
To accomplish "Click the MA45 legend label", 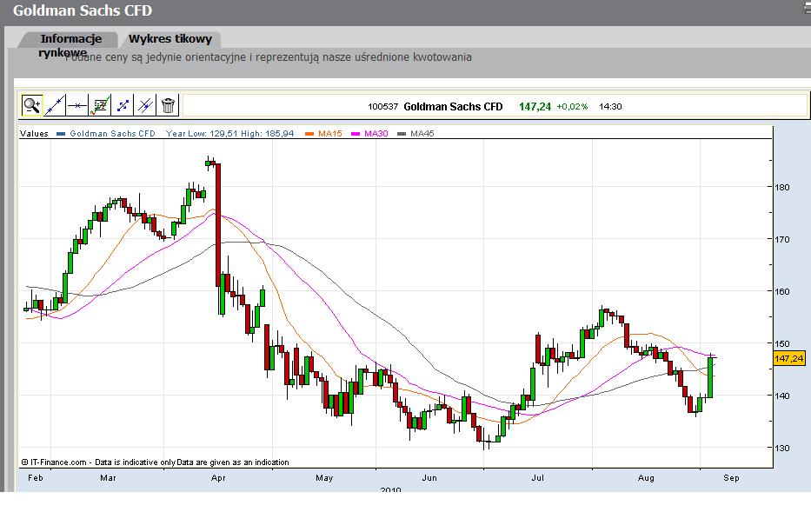I will 422,133.
